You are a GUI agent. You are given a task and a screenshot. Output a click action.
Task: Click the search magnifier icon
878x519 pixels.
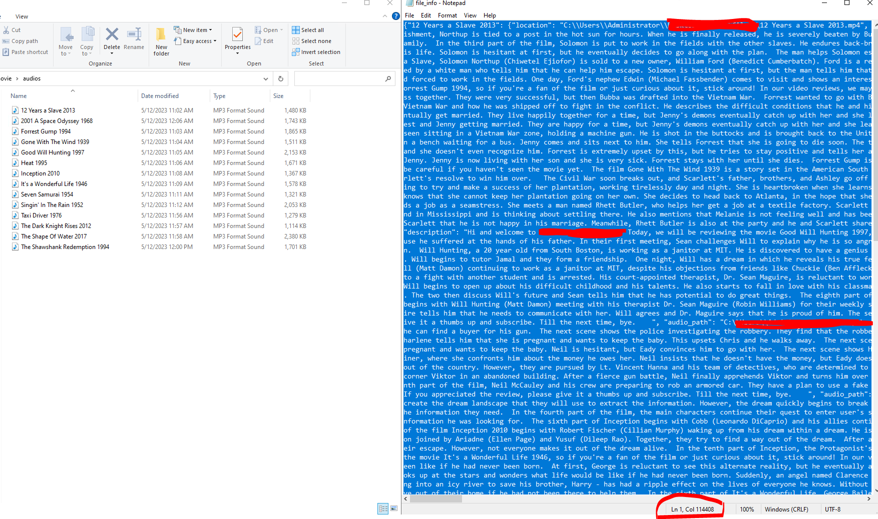[x=388, y=78]
